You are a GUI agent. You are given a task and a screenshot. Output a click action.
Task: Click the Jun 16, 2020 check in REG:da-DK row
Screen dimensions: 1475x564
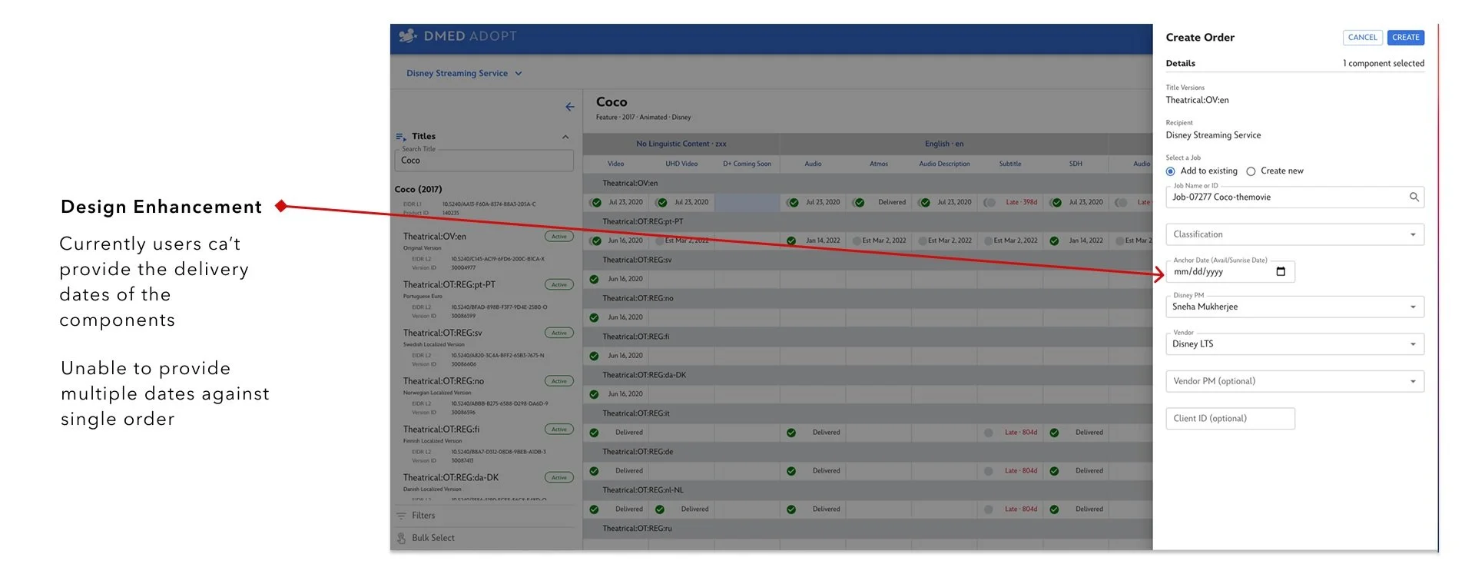594,395
